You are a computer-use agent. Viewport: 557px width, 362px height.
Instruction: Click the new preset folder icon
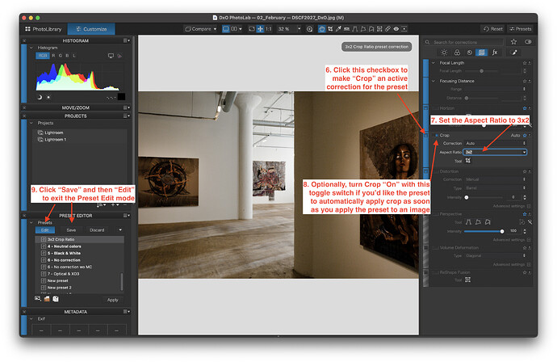[x=47, y=299]
